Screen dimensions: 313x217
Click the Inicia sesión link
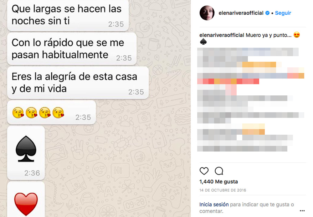coord(214,205)
